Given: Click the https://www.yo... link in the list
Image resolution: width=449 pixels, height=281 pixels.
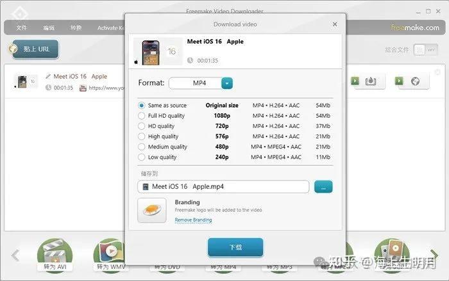Looking at the screenshot, I should pos(106,88).
